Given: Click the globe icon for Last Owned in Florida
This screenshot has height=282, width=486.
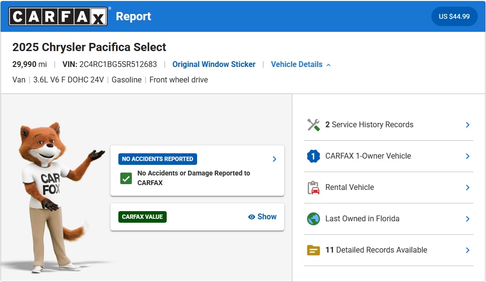Looking at the screenshot, I should [x=314, y=219].
